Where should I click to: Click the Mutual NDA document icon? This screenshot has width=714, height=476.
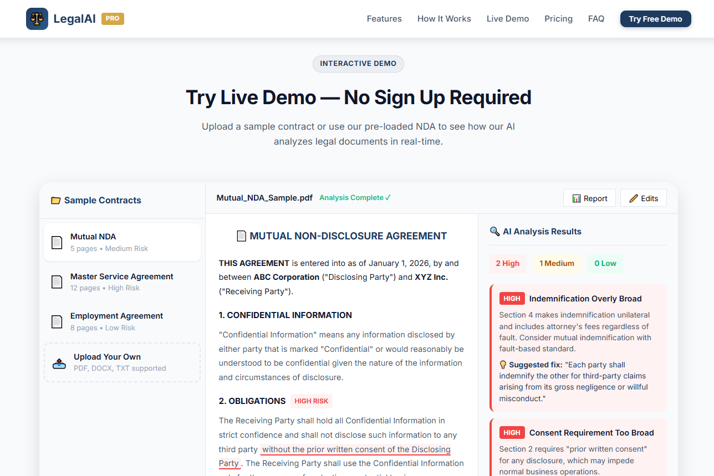[x=57, y=242]
